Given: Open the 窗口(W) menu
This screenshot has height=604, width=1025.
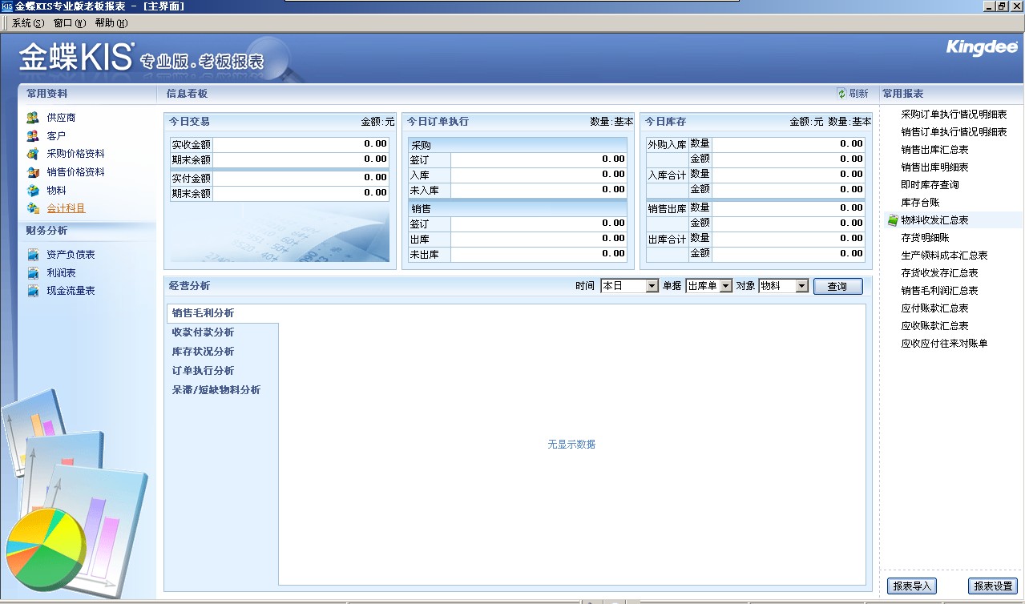Looking at the screenshot, I should (70, 23).
